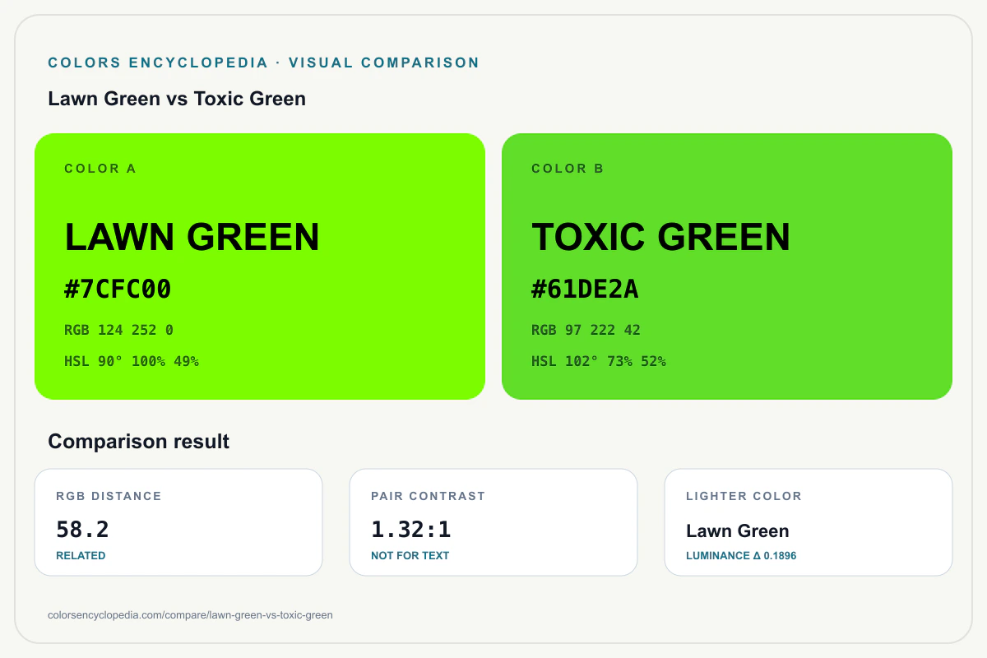Viewport: 987px width, 658px height.
Task: Click the RGB 97 222 42 value
Action: click(586, 331)
